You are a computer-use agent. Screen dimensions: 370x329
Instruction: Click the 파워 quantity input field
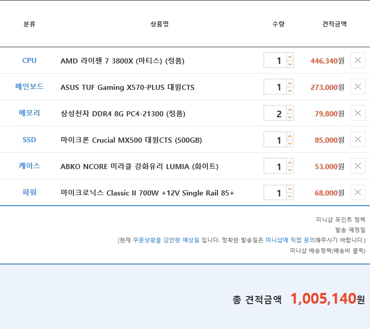pyautogui.click(x=275, y=192)
